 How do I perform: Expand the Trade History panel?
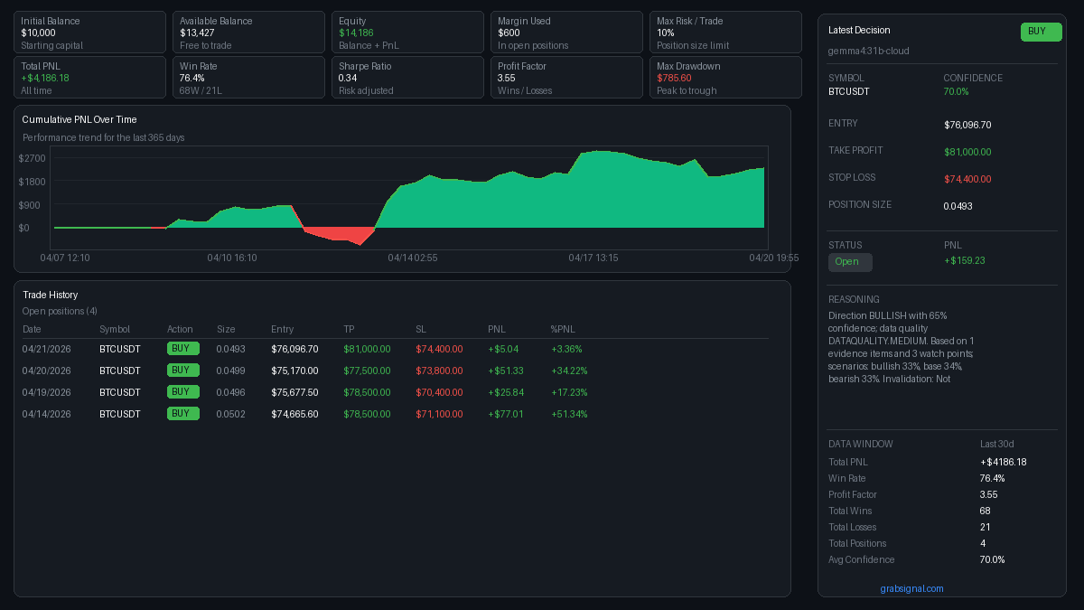pos(51,295)
